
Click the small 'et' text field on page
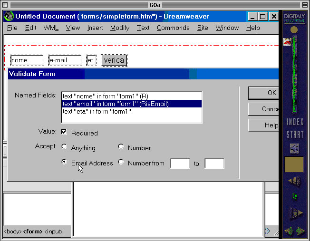coord(91,60)
